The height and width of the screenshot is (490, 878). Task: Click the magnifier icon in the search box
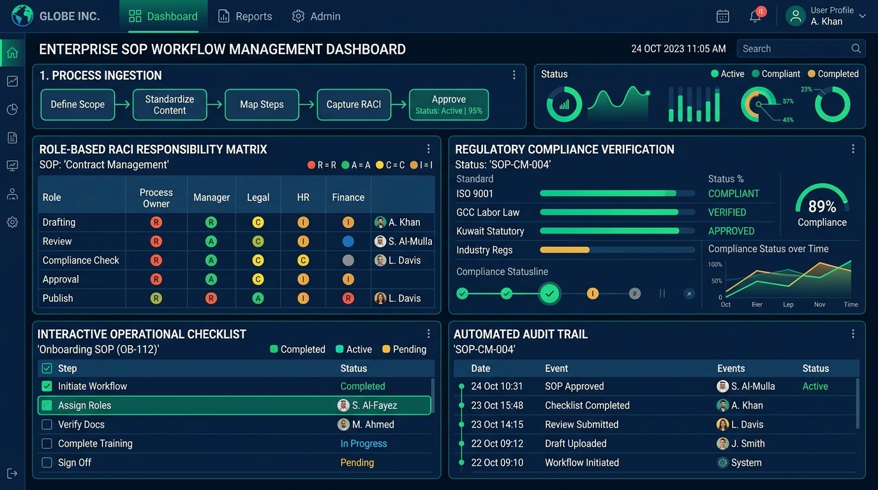[856, 48]
